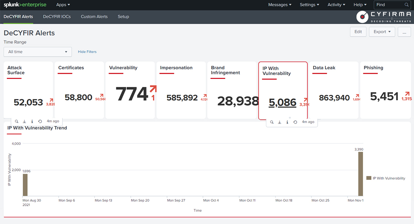
Task: Click the Brand Infringement value 28,938
Action: (238, 101)
